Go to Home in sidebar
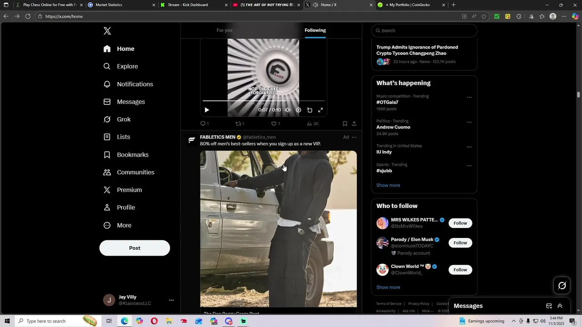The width and height of the screenshot is (582, 327). tap(119, 49)
